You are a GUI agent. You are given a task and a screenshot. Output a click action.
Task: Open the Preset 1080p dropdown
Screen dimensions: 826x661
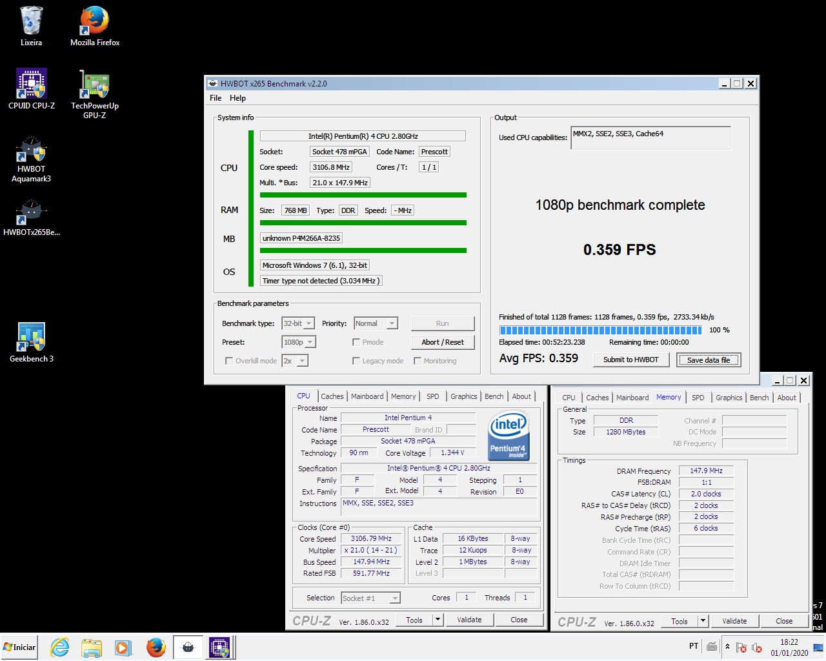tap(299, 342)
